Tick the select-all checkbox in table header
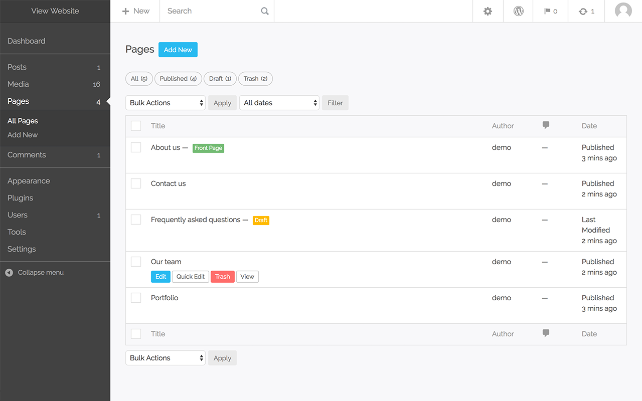 click(136, 126)
